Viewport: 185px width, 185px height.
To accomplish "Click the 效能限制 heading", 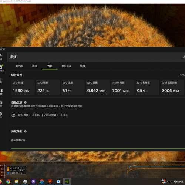I will 17,131.
